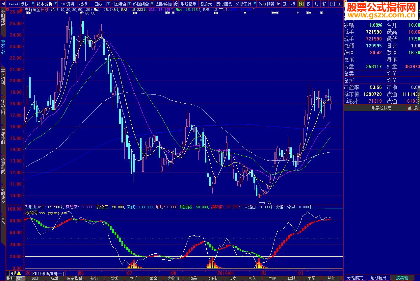
Task: Click the 2015/05/04 date label on timeline
Action: pos(48,273)
